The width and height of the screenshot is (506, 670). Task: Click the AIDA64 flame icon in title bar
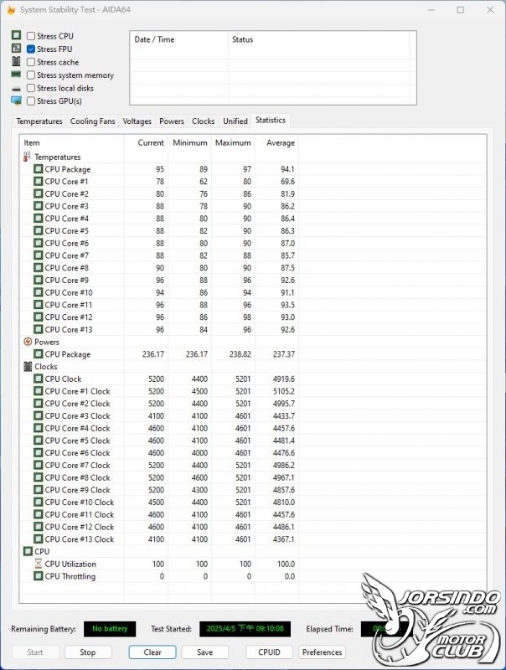(11, 9)
